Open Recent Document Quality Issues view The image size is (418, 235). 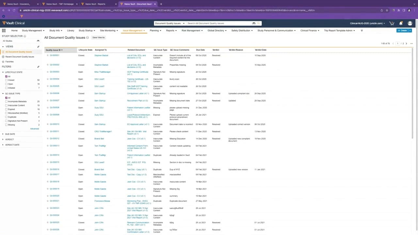pyautogui.click(x=20, y=57)
